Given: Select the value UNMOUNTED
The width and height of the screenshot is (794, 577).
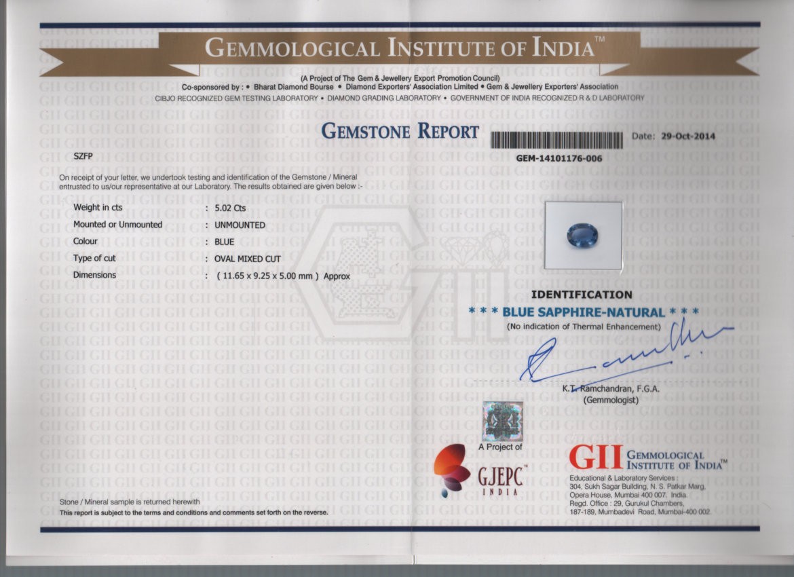Looking at the screenshot, I should 240,225.
